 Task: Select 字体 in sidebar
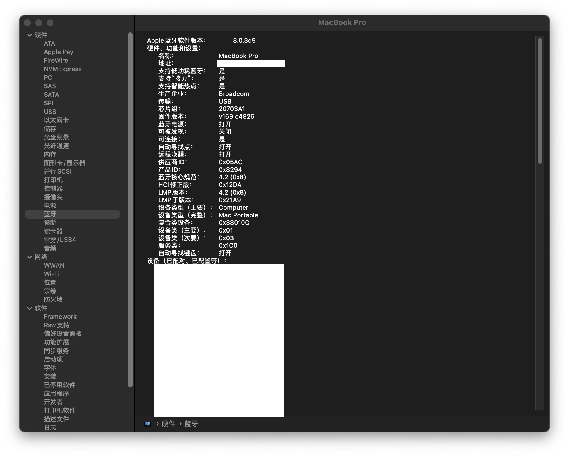pyautogui.click(x=50, y=368)
